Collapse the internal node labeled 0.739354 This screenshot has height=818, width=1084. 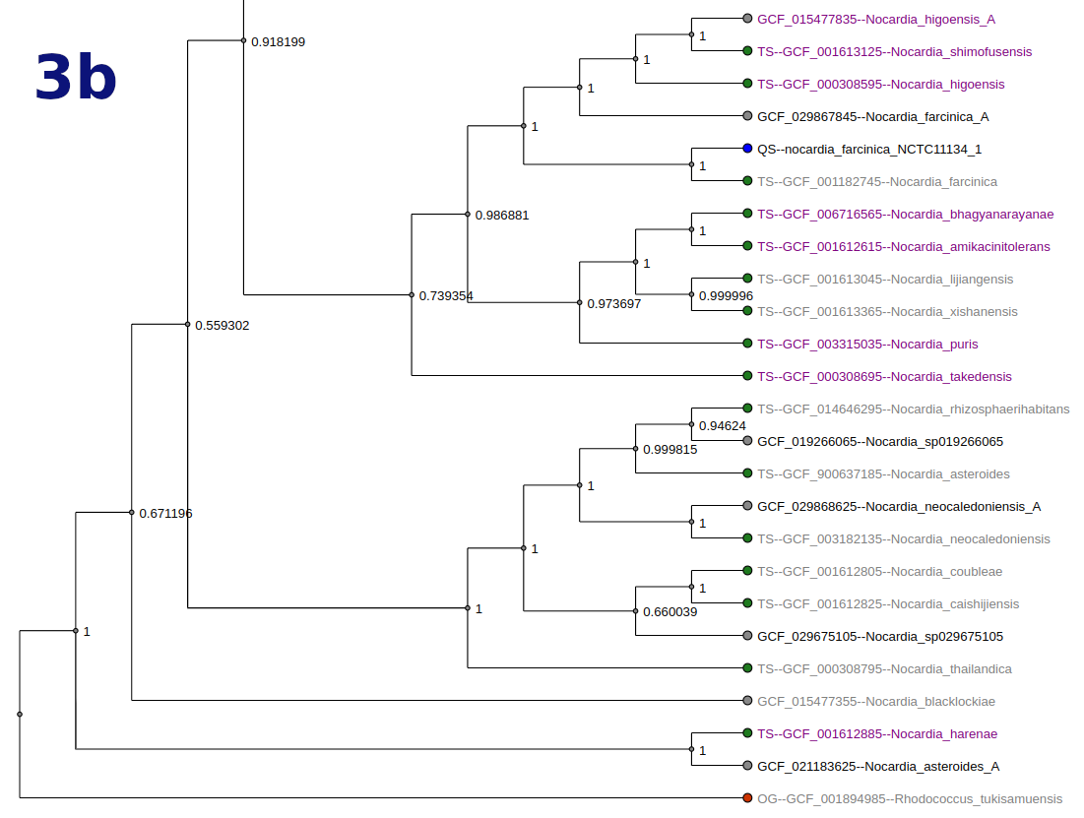point(412,295)
